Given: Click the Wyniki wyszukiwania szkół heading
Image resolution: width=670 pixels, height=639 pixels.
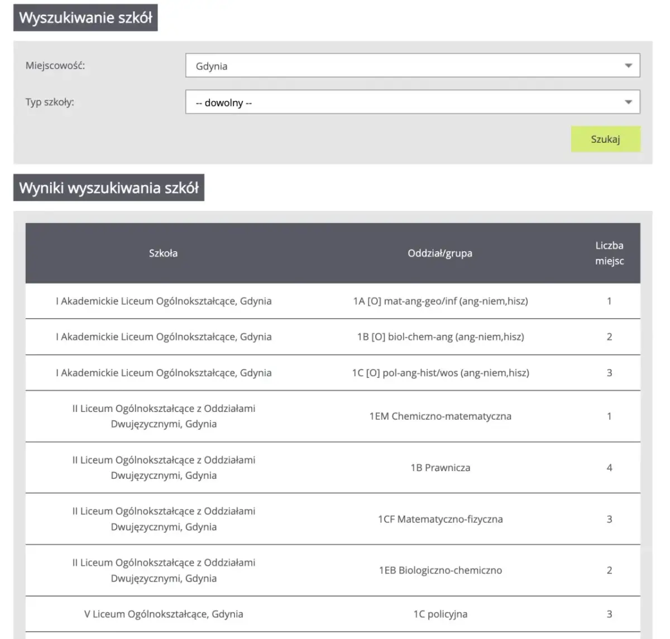Looking at the screenshot, I should pyautogui.click(x=109, y=188).
